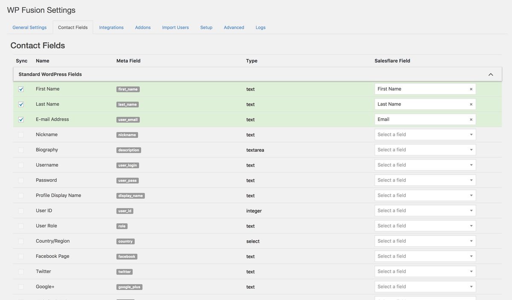Clear the First Name Salesflare field selection
Image resolution: width=512 pixels, height=300 pixels.
(x=471, y=89)
